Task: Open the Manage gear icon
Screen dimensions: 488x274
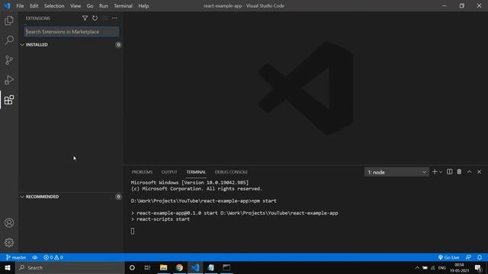Action: (x=9, y=242)
